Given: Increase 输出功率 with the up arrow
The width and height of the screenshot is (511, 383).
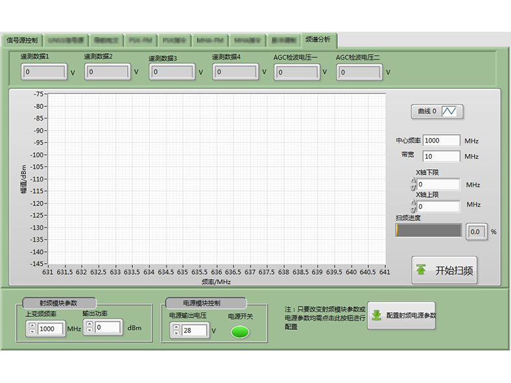Looking at the screenshot, I should (89, 324).
